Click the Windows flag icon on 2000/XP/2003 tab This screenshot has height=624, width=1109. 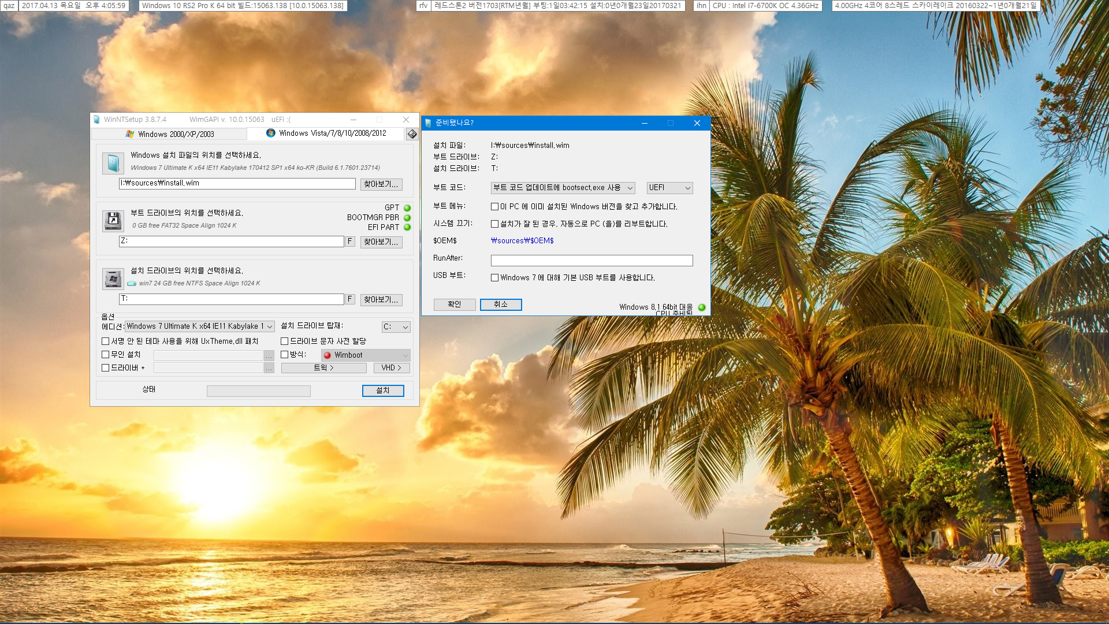point(130,134)
